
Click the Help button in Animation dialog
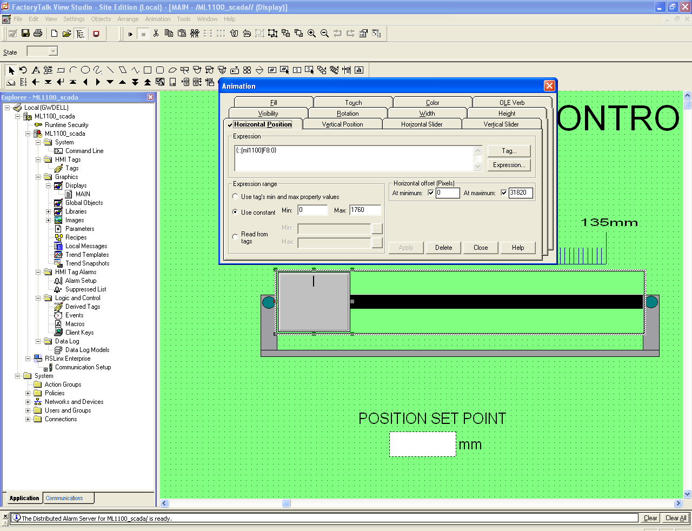[518, 248]
